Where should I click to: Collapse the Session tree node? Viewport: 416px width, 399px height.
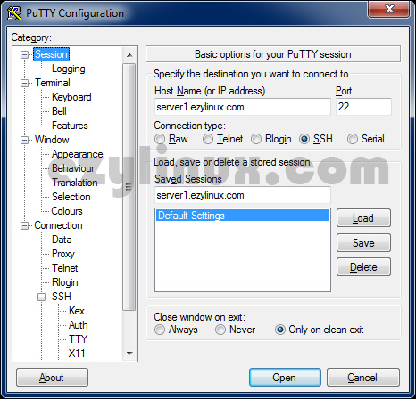(24, 54)
